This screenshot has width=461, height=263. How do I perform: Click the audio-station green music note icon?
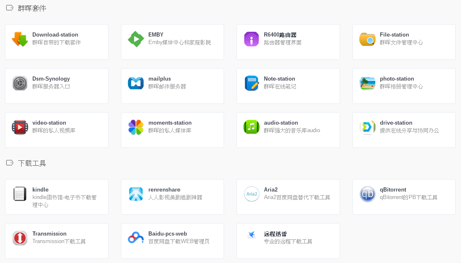pyautogui.click(x=251, y=127)
